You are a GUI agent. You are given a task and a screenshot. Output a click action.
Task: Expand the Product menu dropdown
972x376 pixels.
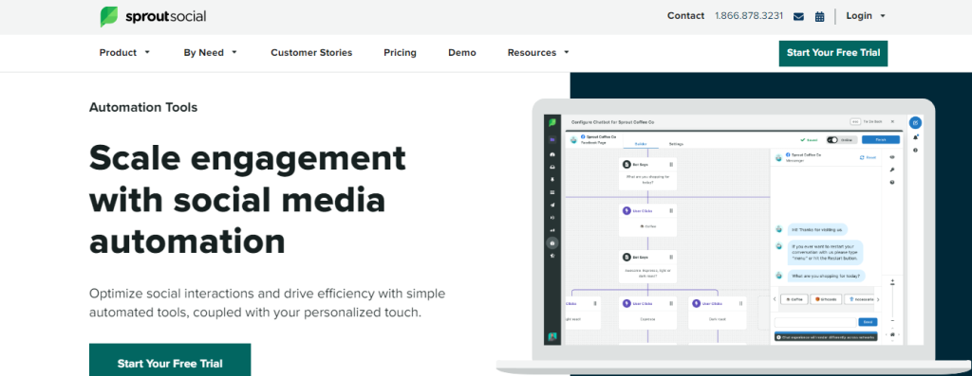[x=124, y=53]
